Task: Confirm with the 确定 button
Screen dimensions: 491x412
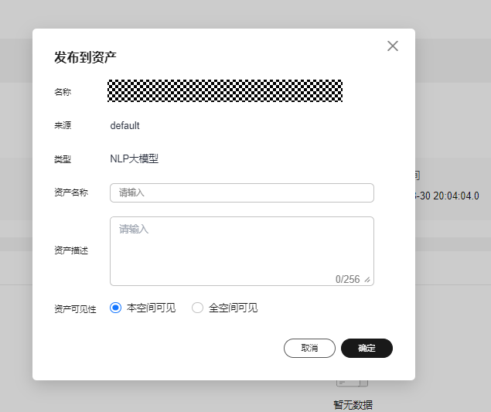Action: click(367, 348)
